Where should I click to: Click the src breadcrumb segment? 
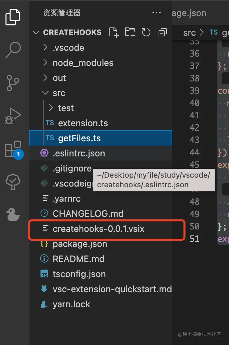click(189, 33)
